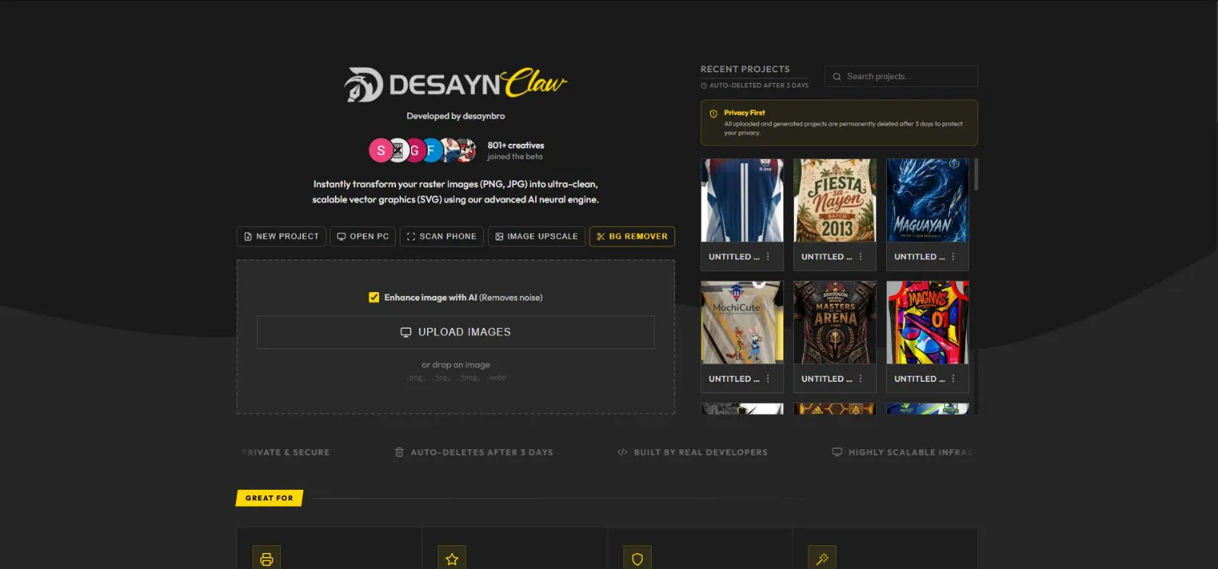Click the pink G user avatar
The image size is (1218, 569).
[x=415, y=151]
